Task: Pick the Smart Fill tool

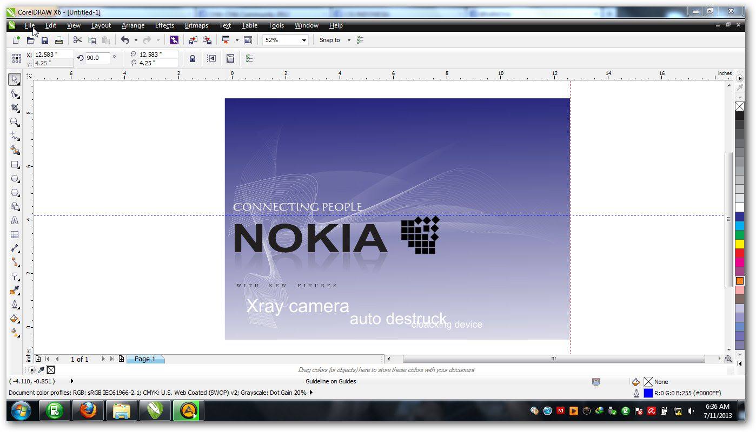Action: pyautogui.click(x=15, y=150)
